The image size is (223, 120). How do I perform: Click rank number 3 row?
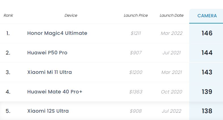[8, 72]
